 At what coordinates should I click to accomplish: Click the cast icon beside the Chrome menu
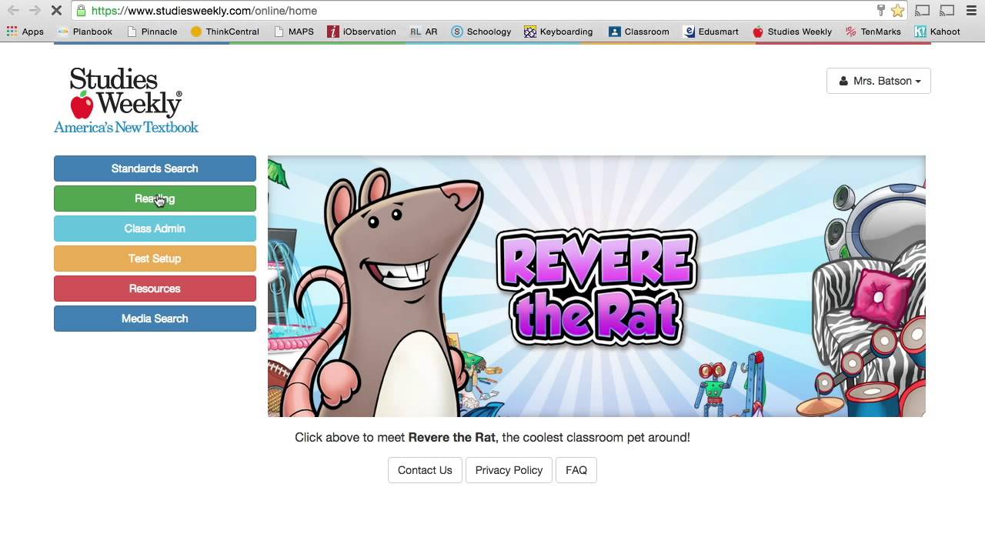pyautogui.click(x=947, y=11)
